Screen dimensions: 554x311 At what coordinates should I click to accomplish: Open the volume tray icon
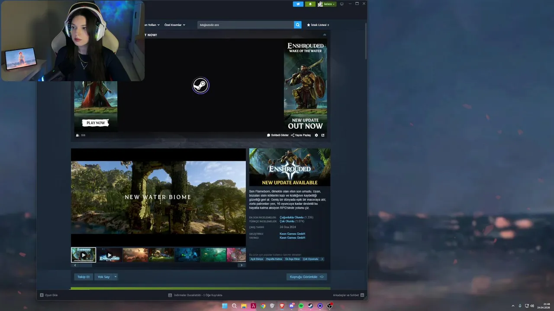point(532,306)
